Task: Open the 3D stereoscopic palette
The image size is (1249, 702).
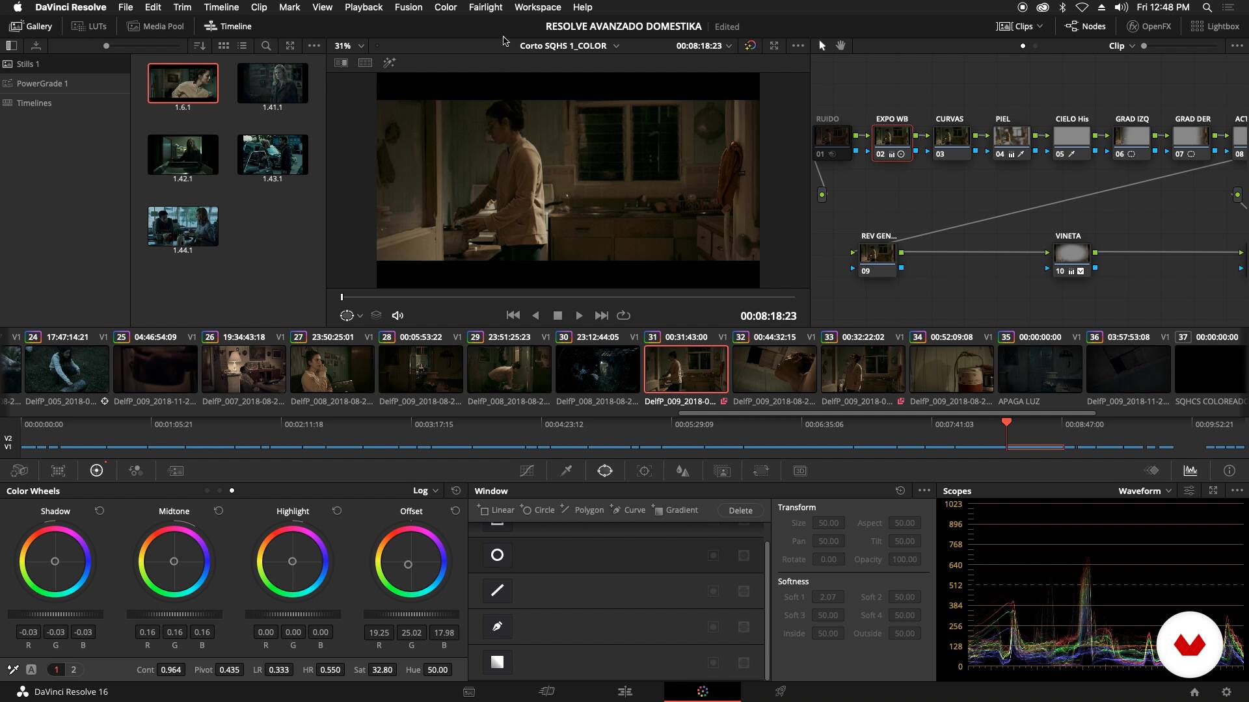Action: pyautogui.click(x=800, y=471)
